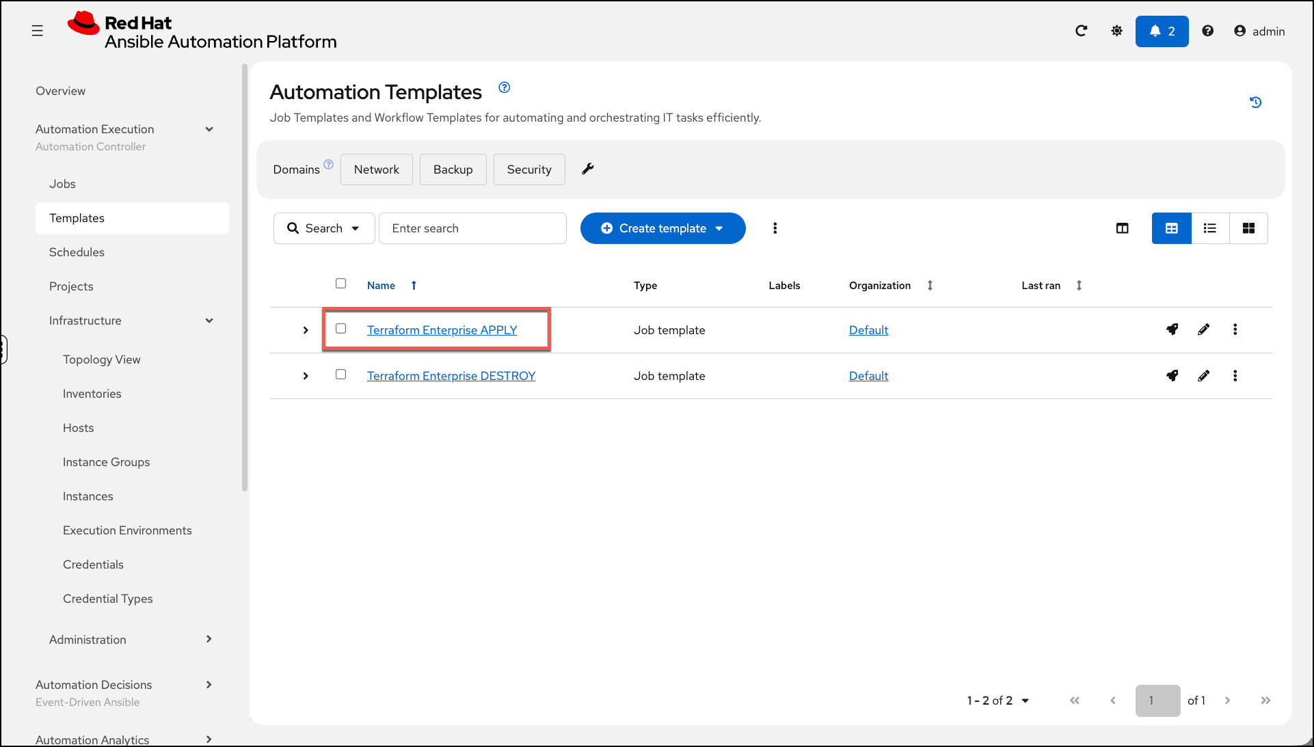
Task: Click the Enter search input field
Action: click(x=472, y=228)
